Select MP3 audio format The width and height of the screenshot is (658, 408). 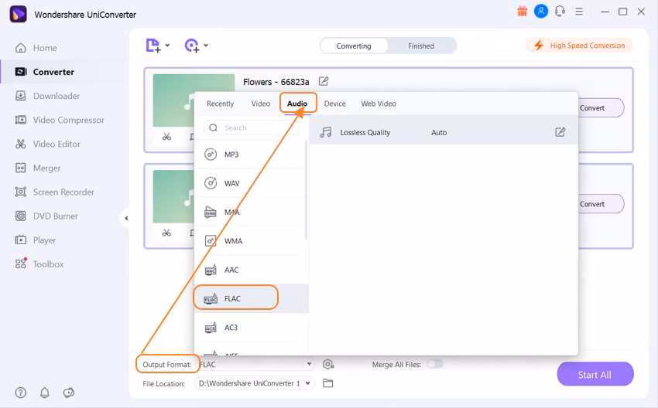(x=251, y=155)
